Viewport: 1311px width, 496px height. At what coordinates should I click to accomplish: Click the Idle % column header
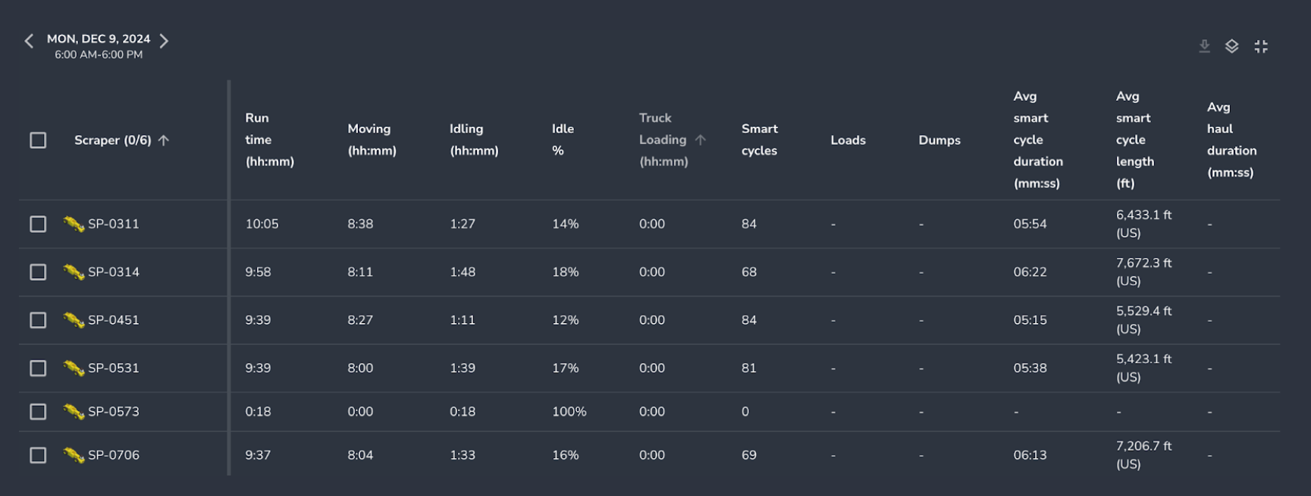[563, 140]
